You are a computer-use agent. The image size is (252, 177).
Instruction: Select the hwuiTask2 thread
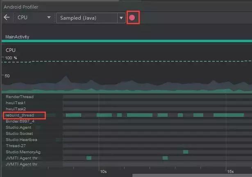(16, 109)
